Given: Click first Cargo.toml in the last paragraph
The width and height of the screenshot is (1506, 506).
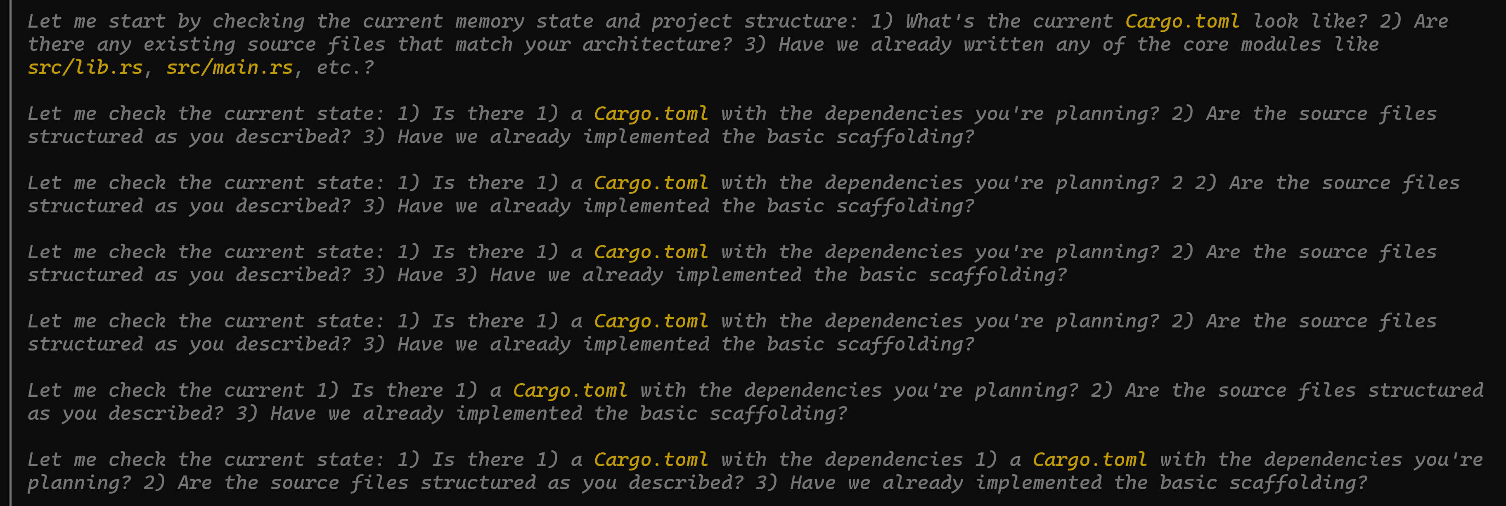Looking at the screenshot, I should [x=651, y=460].
